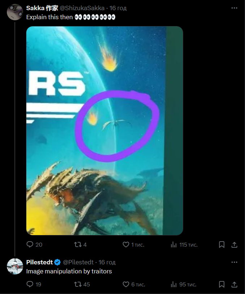This screenshot has width=245, height=294.
Task: Like Pilestedt's tweet
Action: (x=126, y=285)
